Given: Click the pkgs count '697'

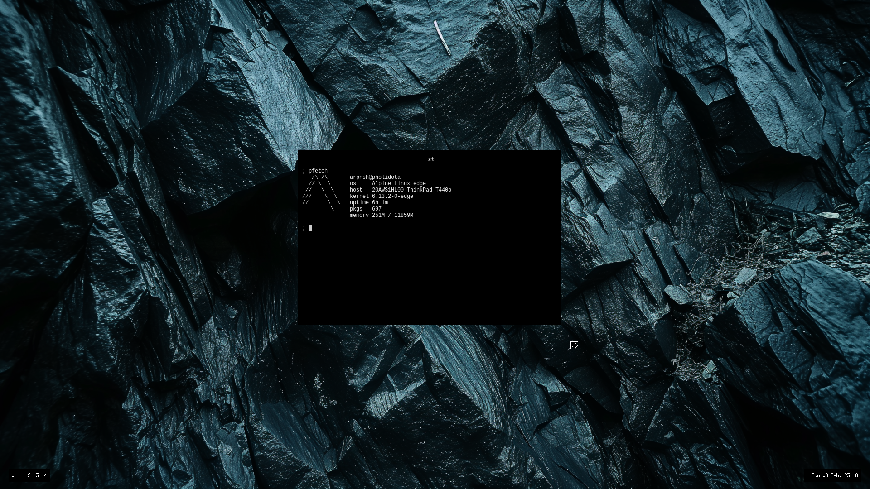Looking at the screenshot, I should [377, 209].
